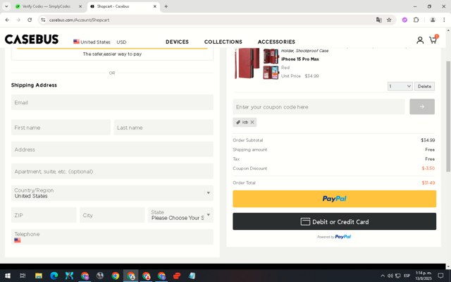Click the translate page icon
Screen dimensions: 451x282
click(379, 20)
